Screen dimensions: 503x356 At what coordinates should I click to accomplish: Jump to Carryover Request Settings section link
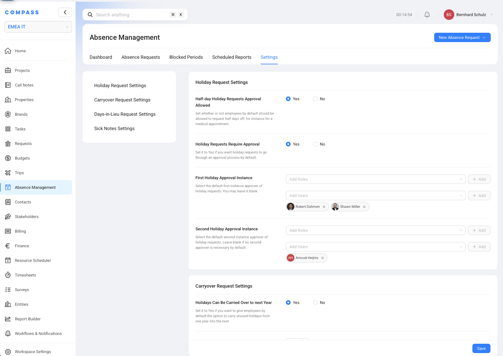122,100
